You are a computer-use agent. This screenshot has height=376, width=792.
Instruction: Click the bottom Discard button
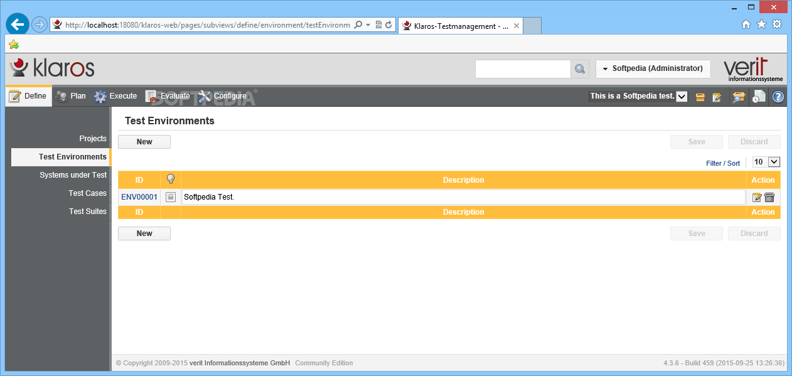(x=754, y=234)
